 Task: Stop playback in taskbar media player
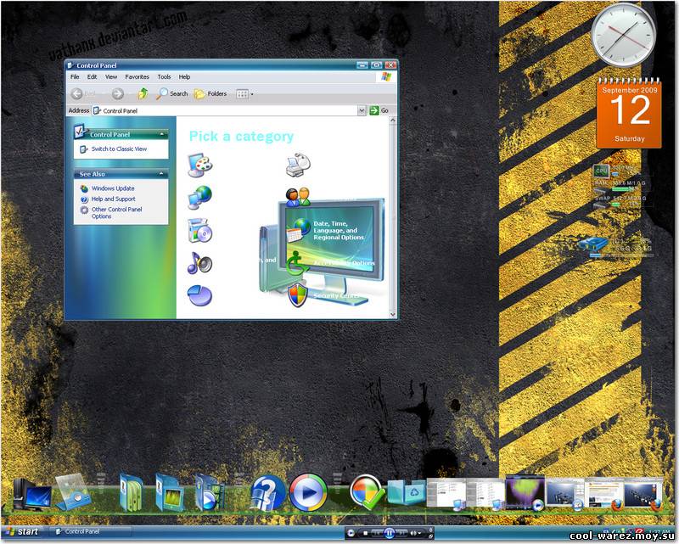click(x=366, y=533)
